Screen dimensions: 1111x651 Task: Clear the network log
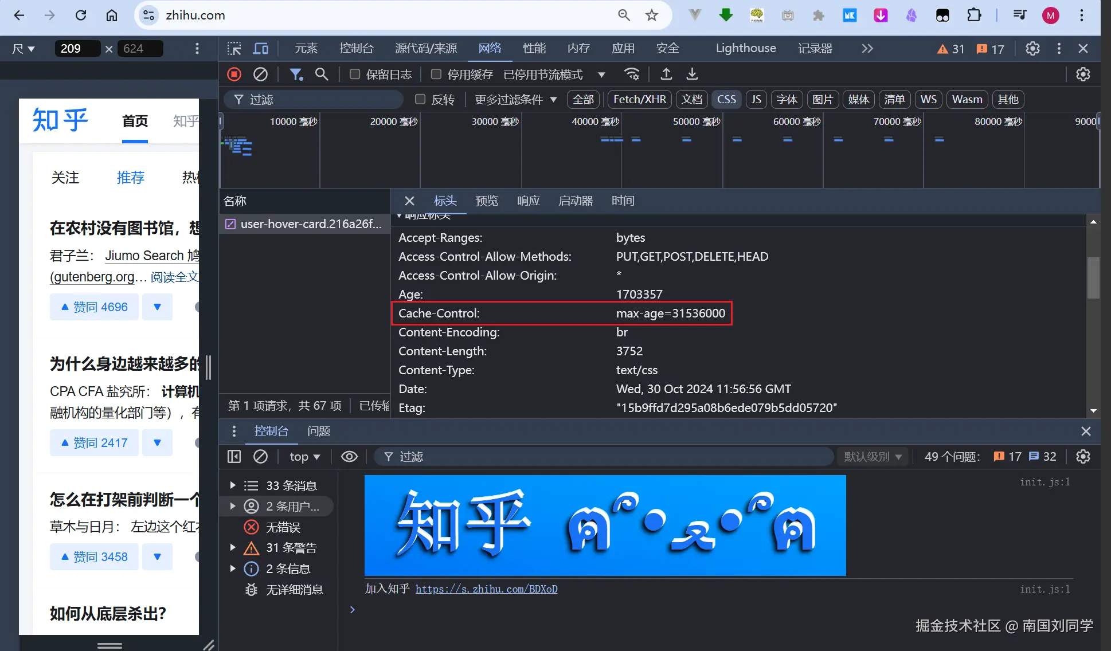coord(260,74)
